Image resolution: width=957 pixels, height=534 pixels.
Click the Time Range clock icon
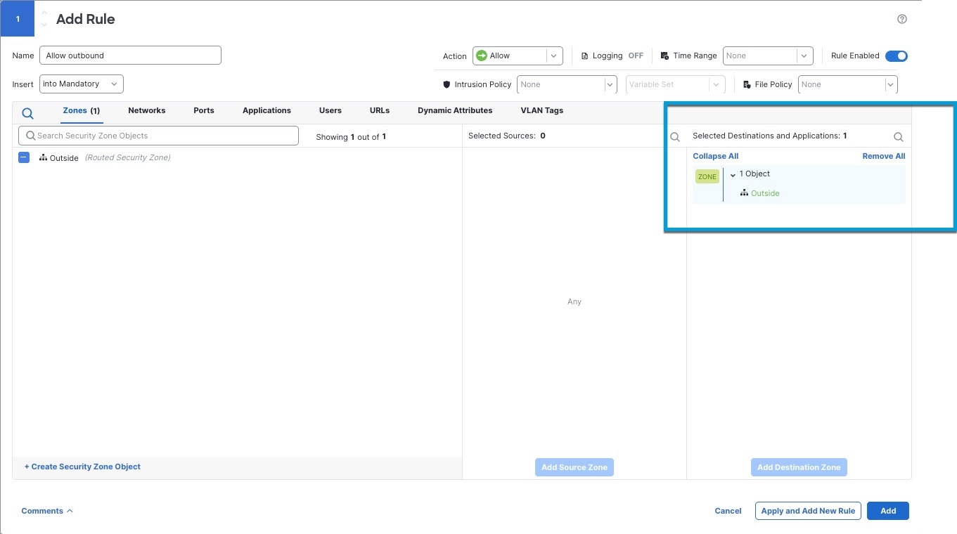(x=664, y=56)
